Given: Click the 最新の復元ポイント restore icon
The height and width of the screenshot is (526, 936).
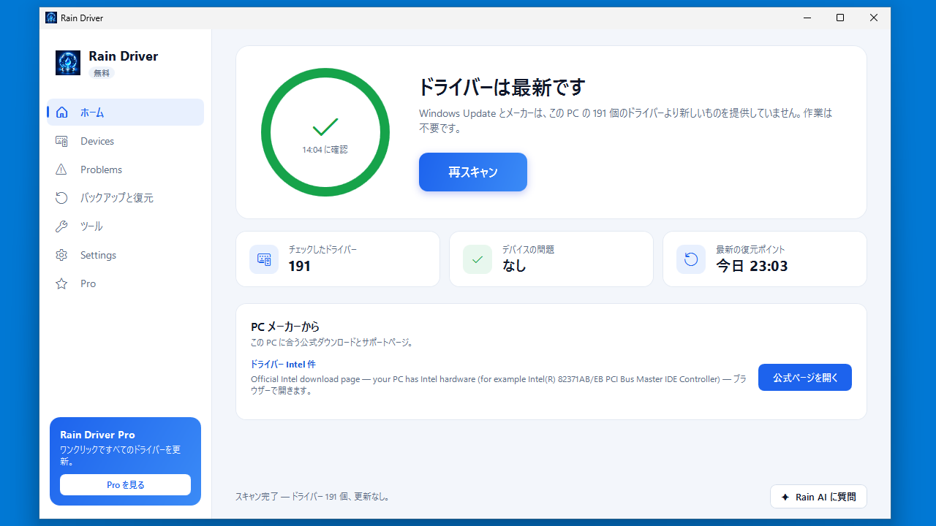Looking at the screenshot, I should [x=691, y=259].
